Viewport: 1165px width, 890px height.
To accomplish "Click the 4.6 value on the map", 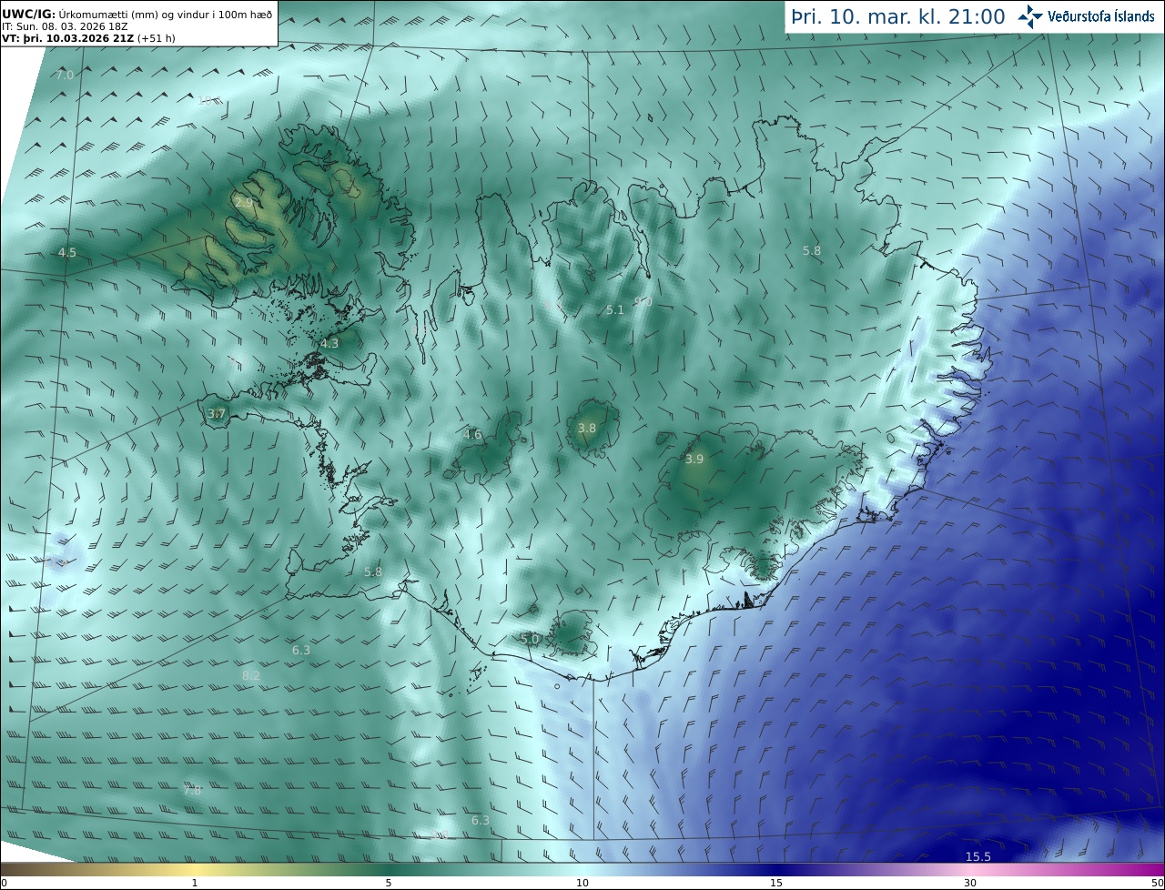I will 472,434.
